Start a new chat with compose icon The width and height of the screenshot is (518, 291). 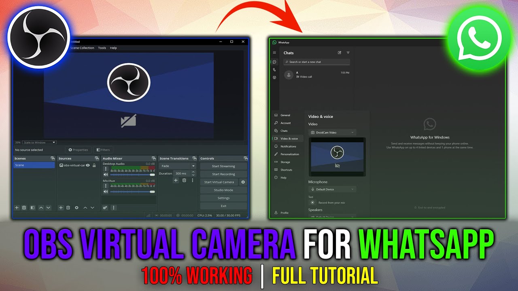tap(340, 53)
